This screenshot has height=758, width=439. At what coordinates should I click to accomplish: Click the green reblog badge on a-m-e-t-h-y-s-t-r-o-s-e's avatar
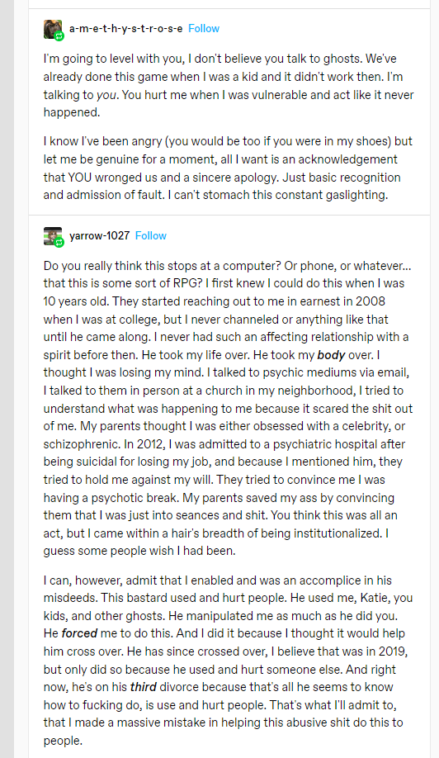59,36
